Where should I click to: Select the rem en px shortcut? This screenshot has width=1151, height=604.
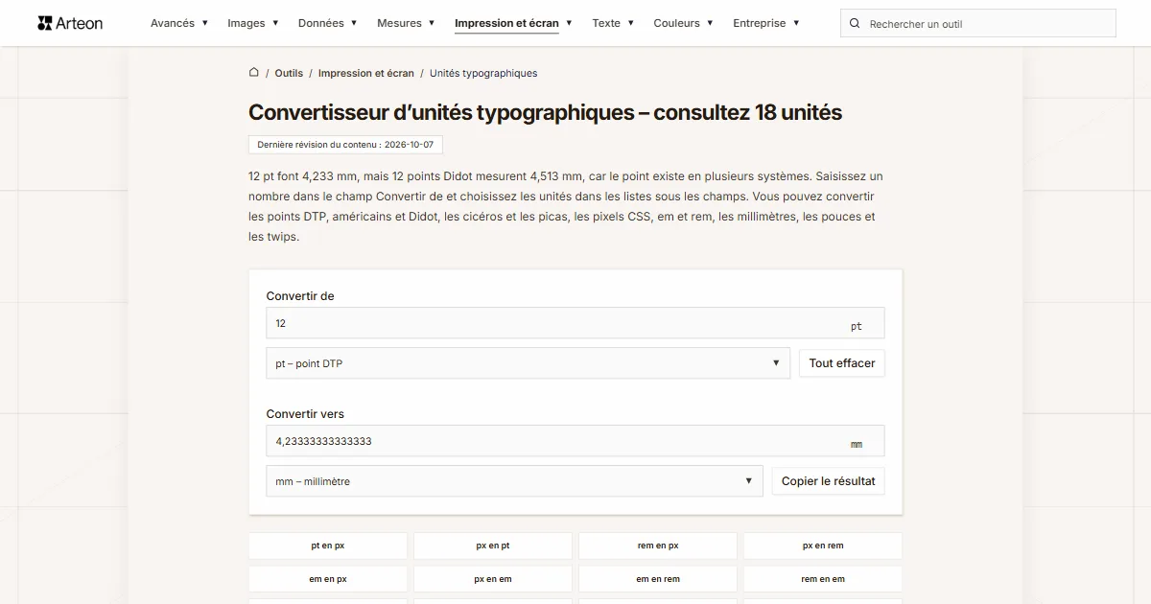(x=658, y=546)
